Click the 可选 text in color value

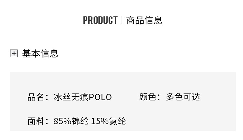pos(192,97)
